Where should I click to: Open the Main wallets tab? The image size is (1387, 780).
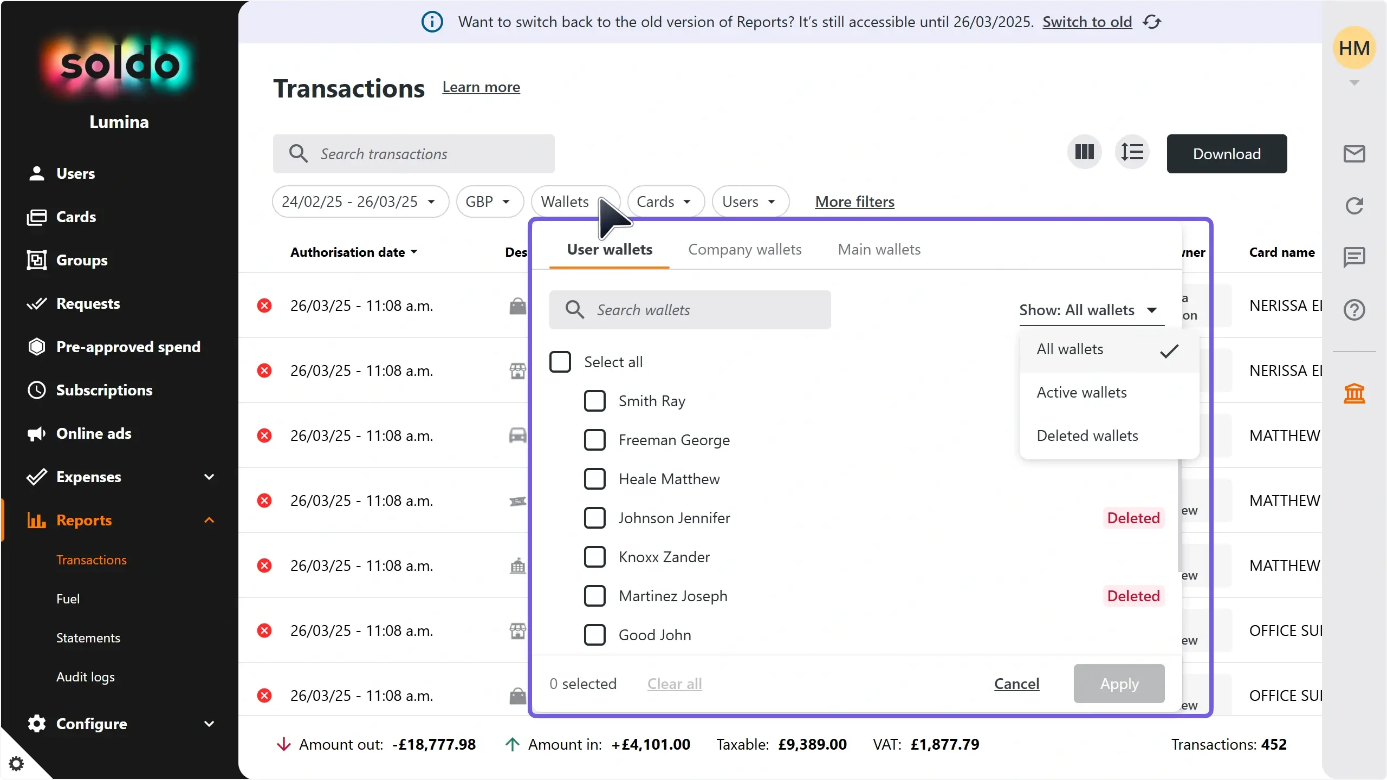coord(878,249)
